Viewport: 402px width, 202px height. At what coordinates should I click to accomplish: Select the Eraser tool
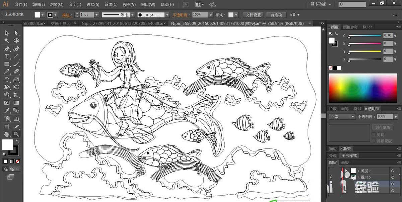16,72
